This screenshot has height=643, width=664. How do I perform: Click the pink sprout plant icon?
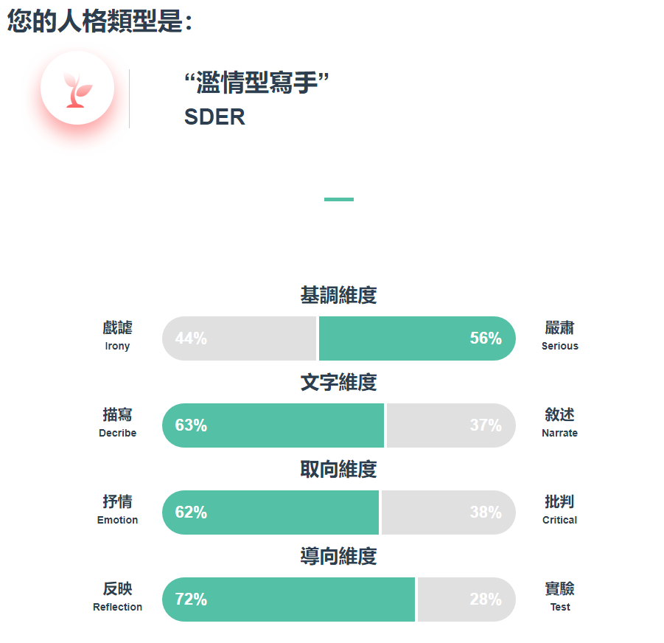(x=77, y=90)
